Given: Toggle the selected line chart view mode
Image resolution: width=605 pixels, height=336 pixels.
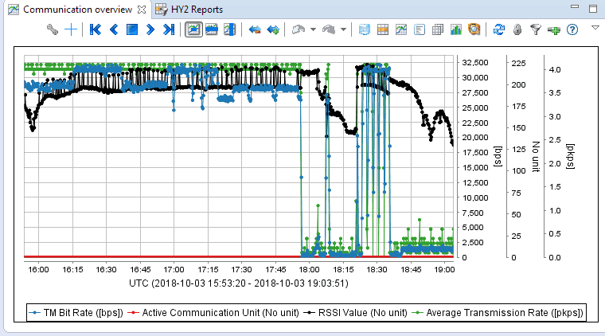Looking at the screenshot, I should (x=193, y=29).
